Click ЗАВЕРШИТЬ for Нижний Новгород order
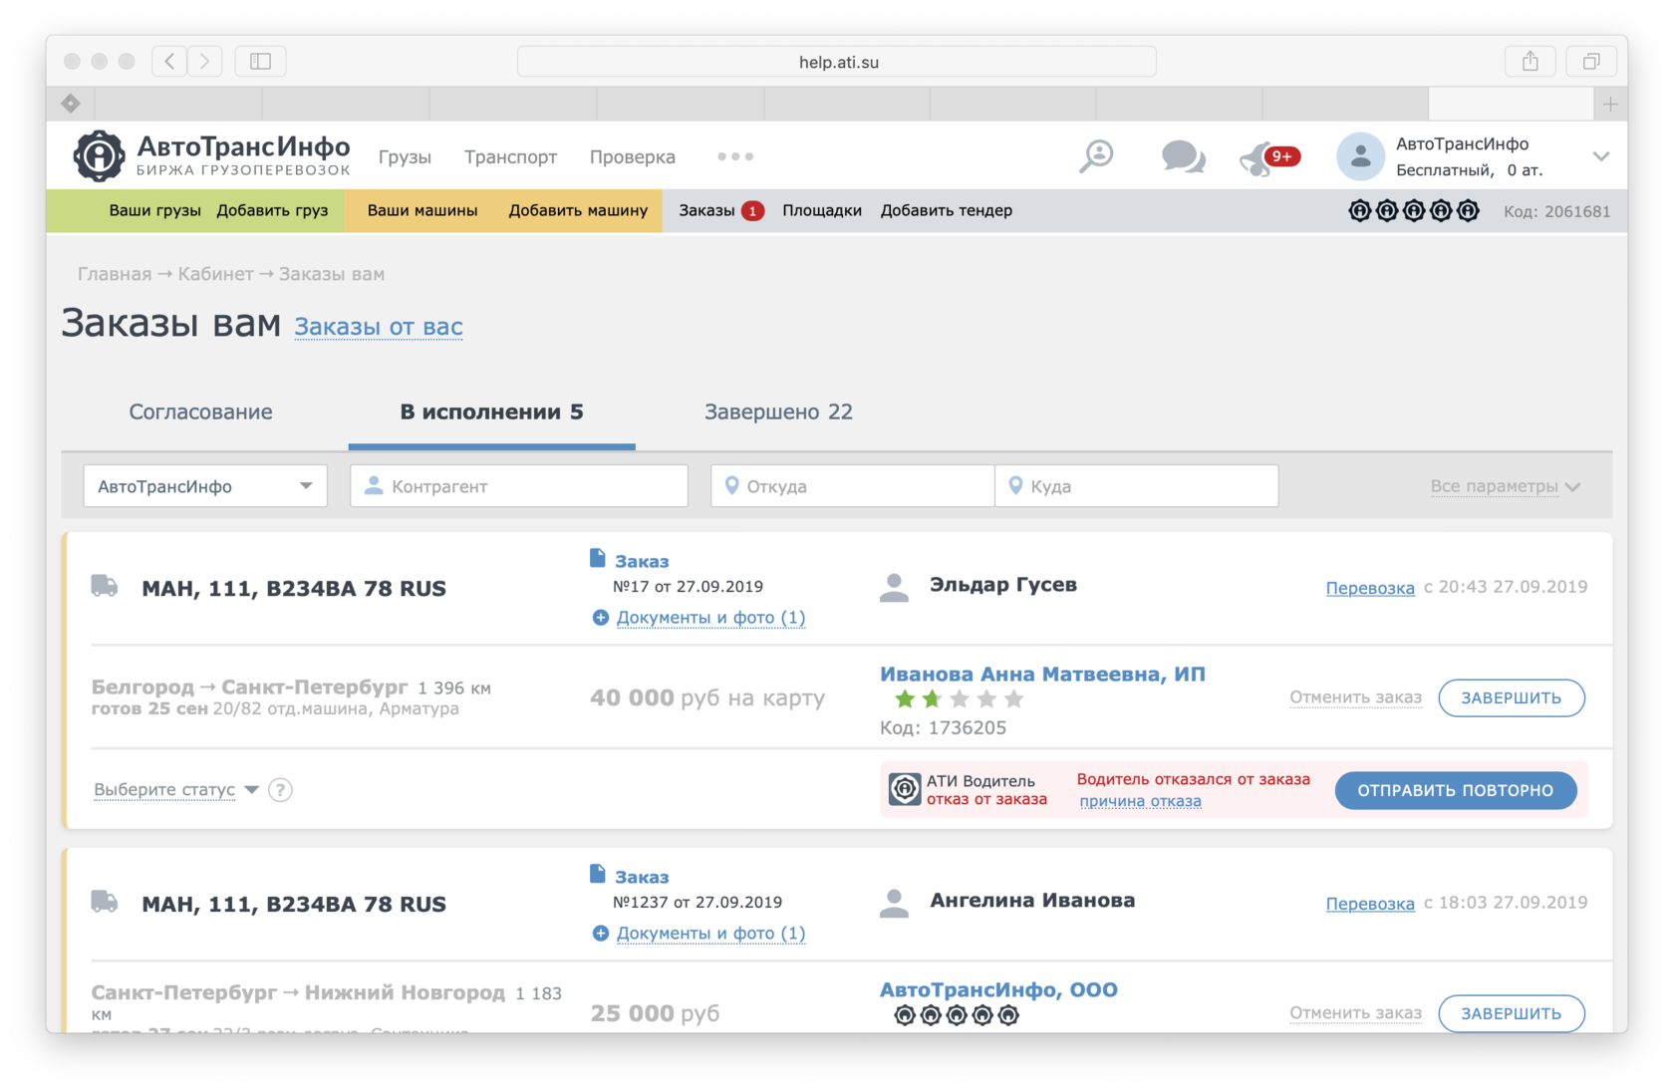 tap(1512, 1013)
